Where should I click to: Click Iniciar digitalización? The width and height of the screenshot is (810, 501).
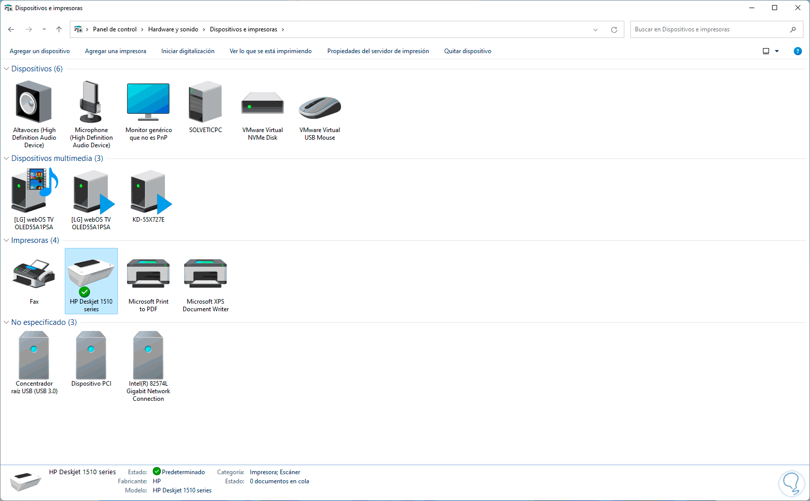(188, 51)
